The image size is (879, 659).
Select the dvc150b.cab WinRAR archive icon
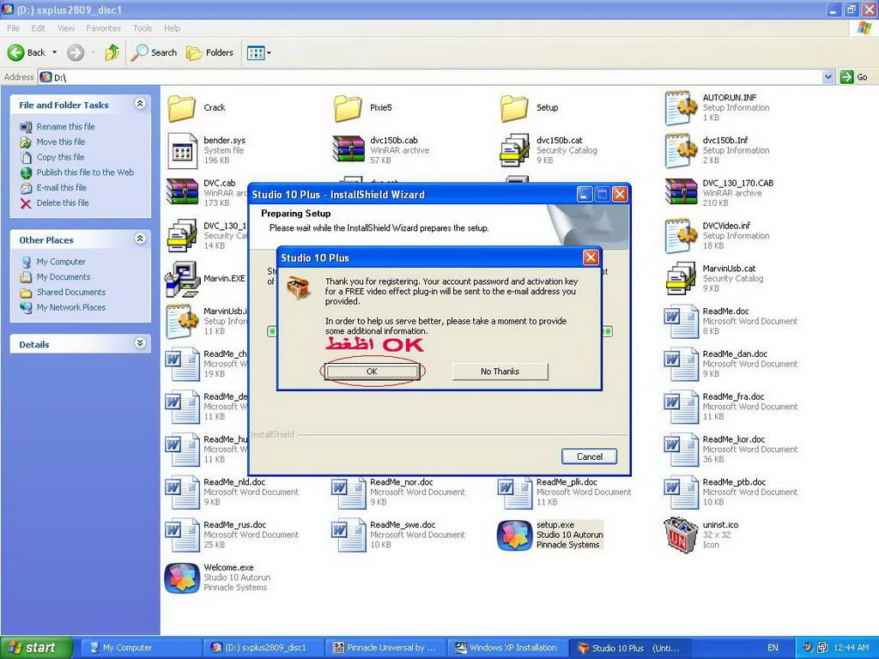pyautogui.click(x=349, y=149)
